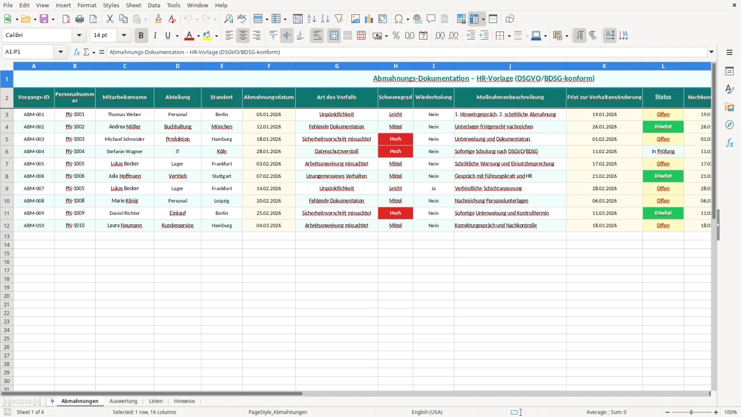Open the Format menu
Viewport: 741px width, 417px height.
(x=87, y=5)
